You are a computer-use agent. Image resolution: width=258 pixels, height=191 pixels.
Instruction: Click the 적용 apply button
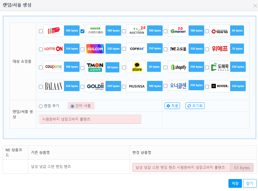point(172,106)
